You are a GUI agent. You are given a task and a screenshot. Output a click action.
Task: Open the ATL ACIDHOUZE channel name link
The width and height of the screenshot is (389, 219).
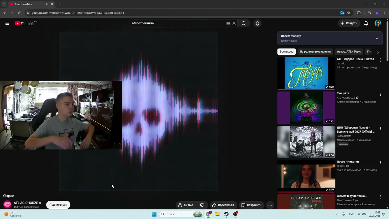pyautogui.click(x=26, y=203)
